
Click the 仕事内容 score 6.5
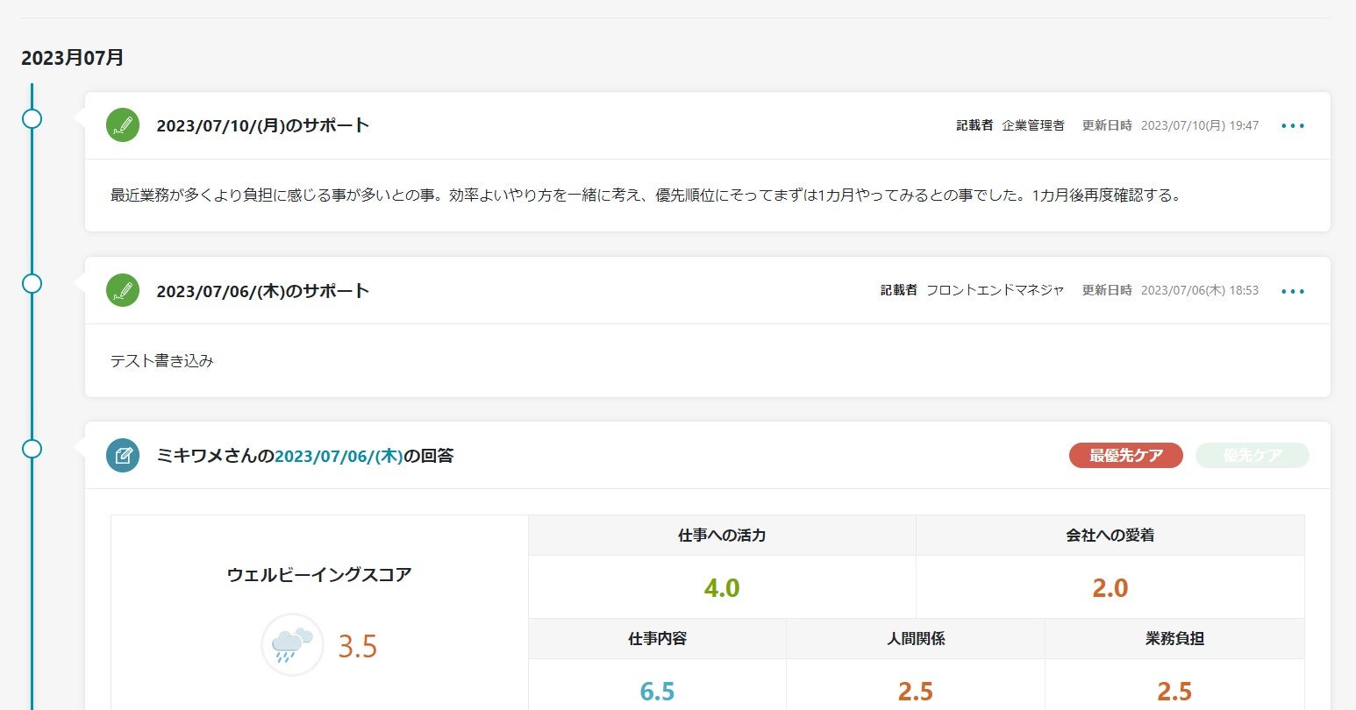tap(657, 692)
